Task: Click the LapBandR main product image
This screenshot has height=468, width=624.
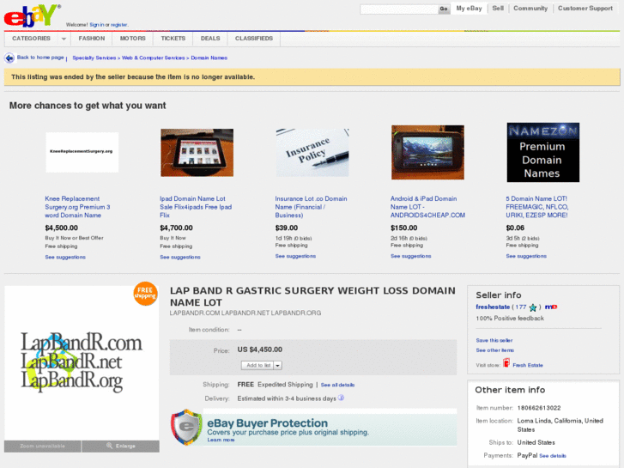Action: tap(82, 362)
